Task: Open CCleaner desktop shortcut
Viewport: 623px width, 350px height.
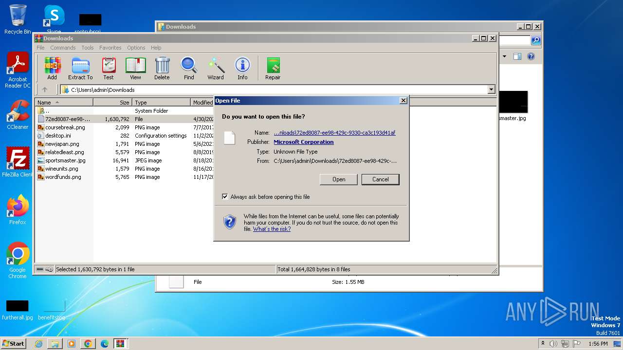Action: [18, 115]
